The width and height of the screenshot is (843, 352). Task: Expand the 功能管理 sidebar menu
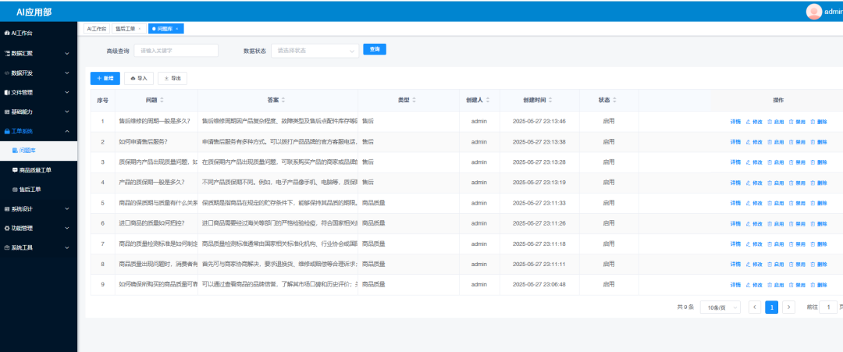pyautogui.click(x=38, y=228)
